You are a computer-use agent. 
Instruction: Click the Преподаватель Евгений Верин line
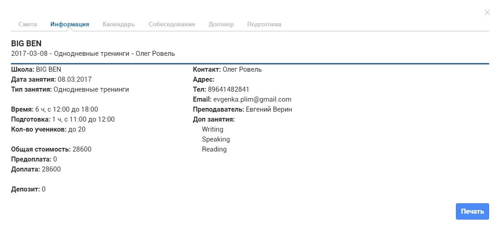tap(242, 109)
